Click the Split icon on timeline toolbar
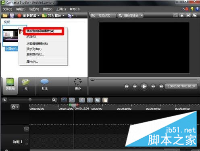200x151 pixels. 90,100
